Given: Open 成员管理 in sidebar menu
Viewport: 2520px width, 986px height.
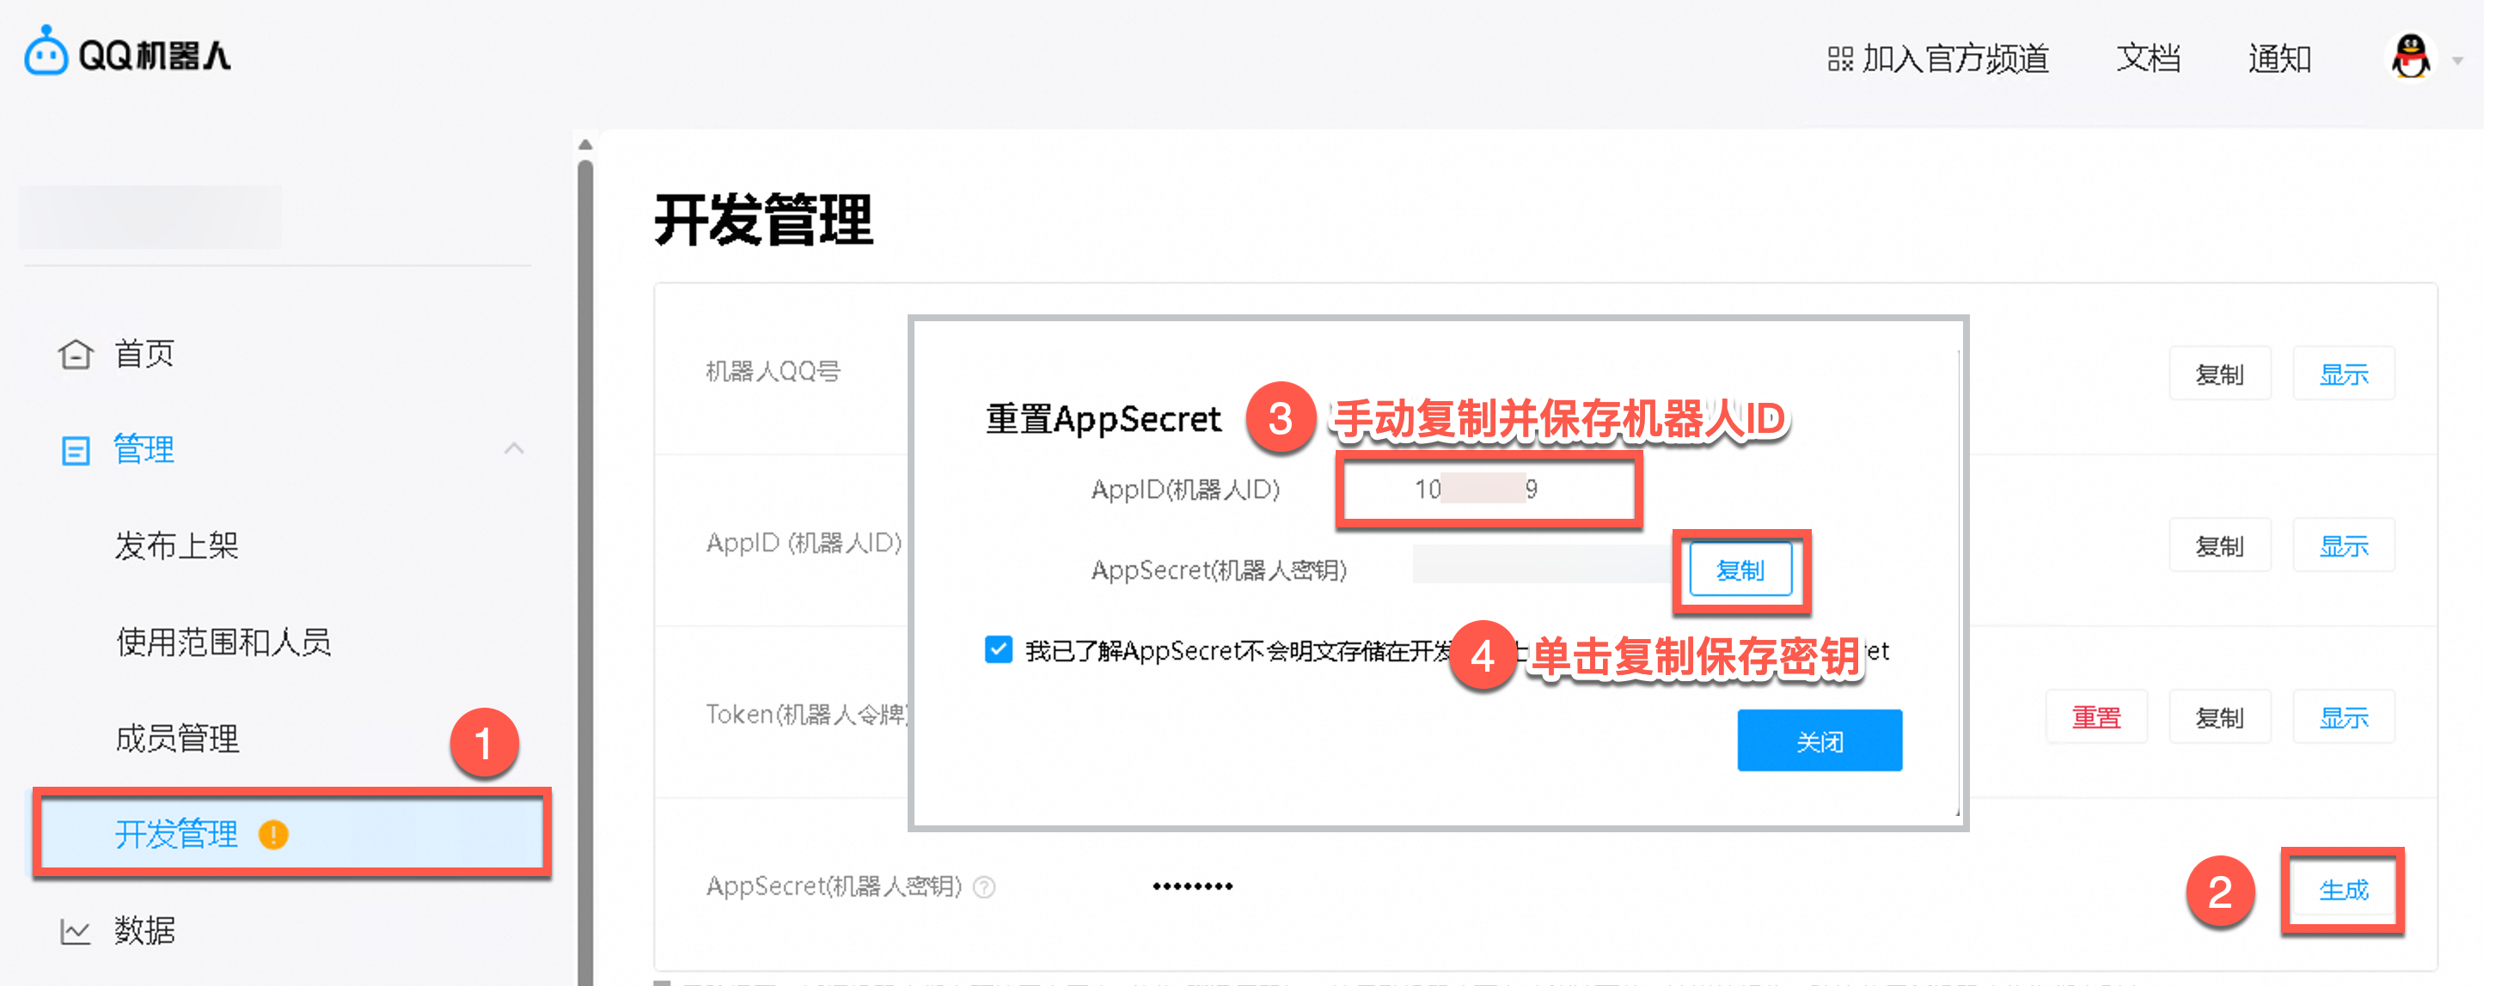Looking at the screenshot, I should point(177,738).
